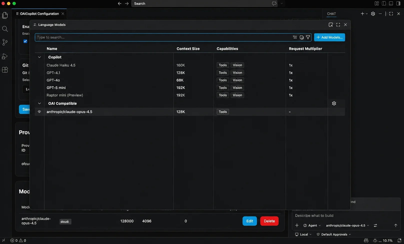The image size is (404, 244).
Task: Select the OAICopilot Configuration tab
Action: [39, 14]
